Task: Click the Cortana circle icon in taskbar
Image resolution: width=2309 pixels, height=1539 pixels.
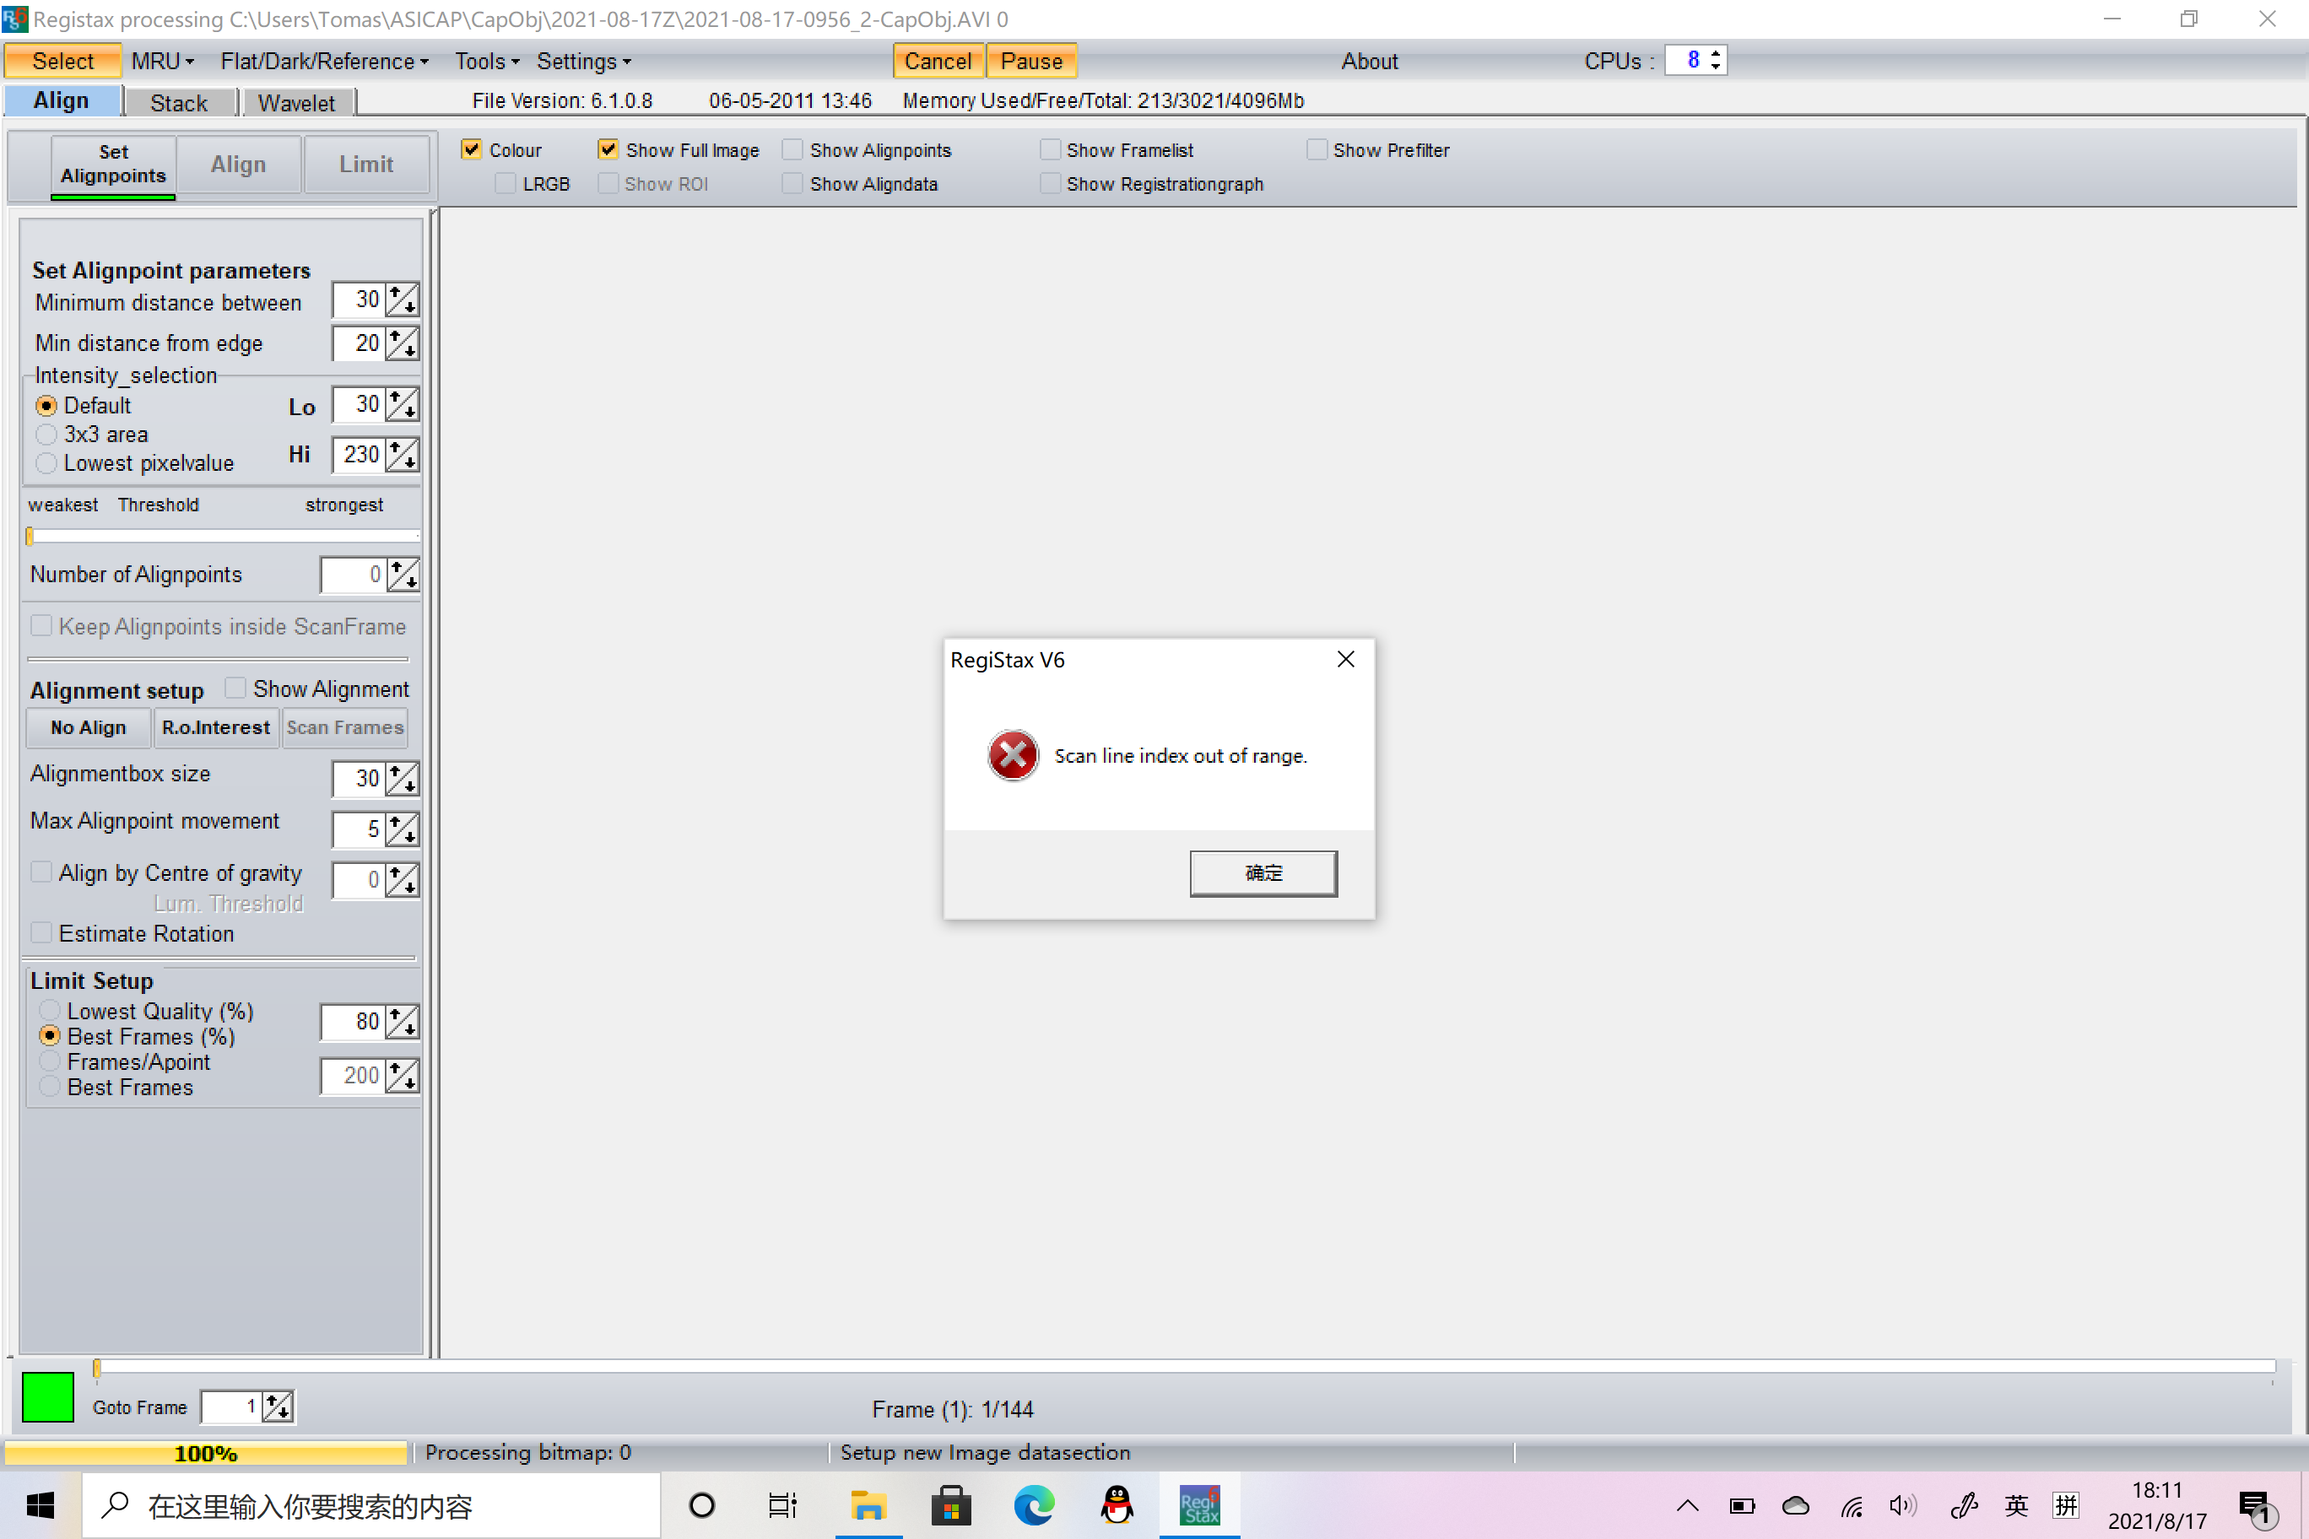Action: point(702,1504)
